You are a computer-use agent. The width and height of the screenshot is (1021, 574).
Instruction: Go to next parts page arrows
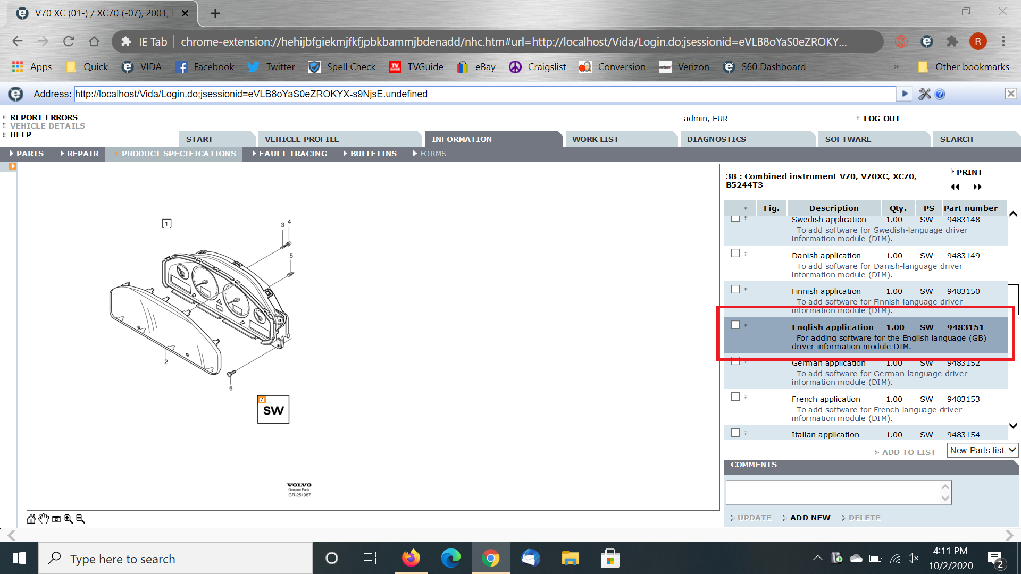977,187
